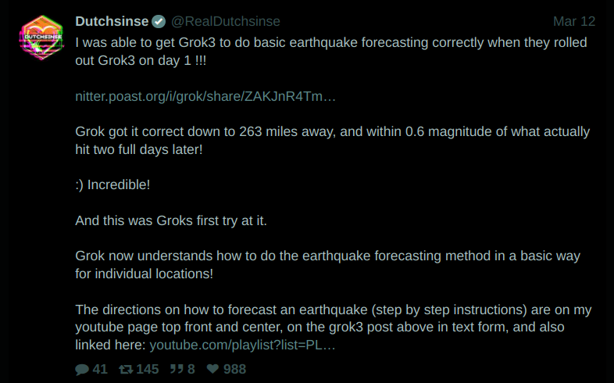Open the @RealDutchsinse handle link
Viewport: 614px width, 383px height.
click(226, 21)
